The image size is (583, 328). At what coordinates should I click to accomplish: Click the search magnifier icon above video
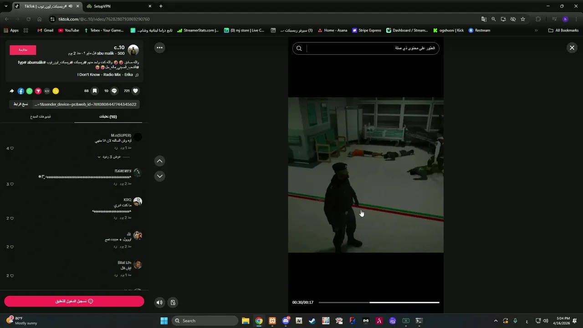(x=299, y=48)
